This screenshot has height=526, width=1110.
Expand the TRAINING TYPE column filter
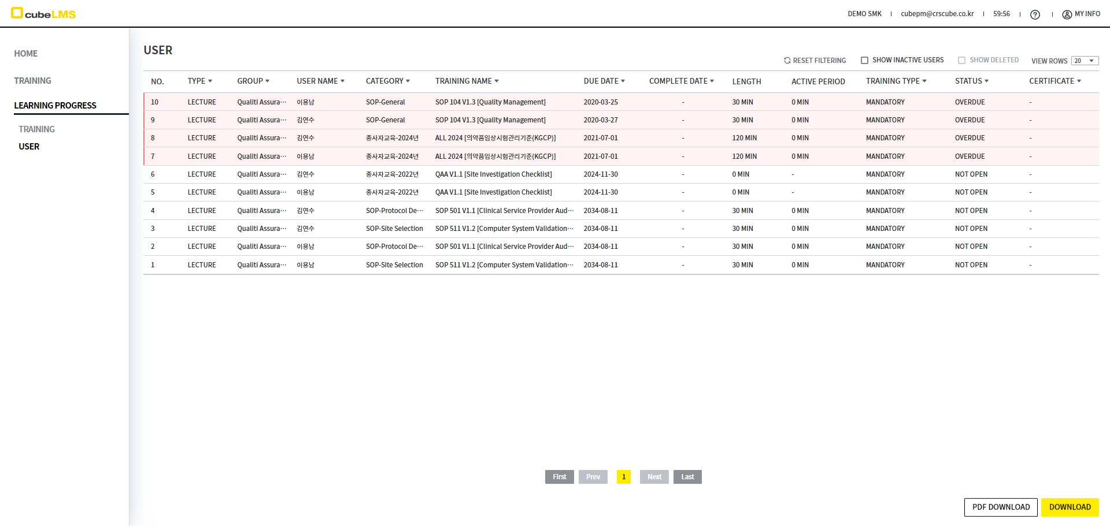924,81
